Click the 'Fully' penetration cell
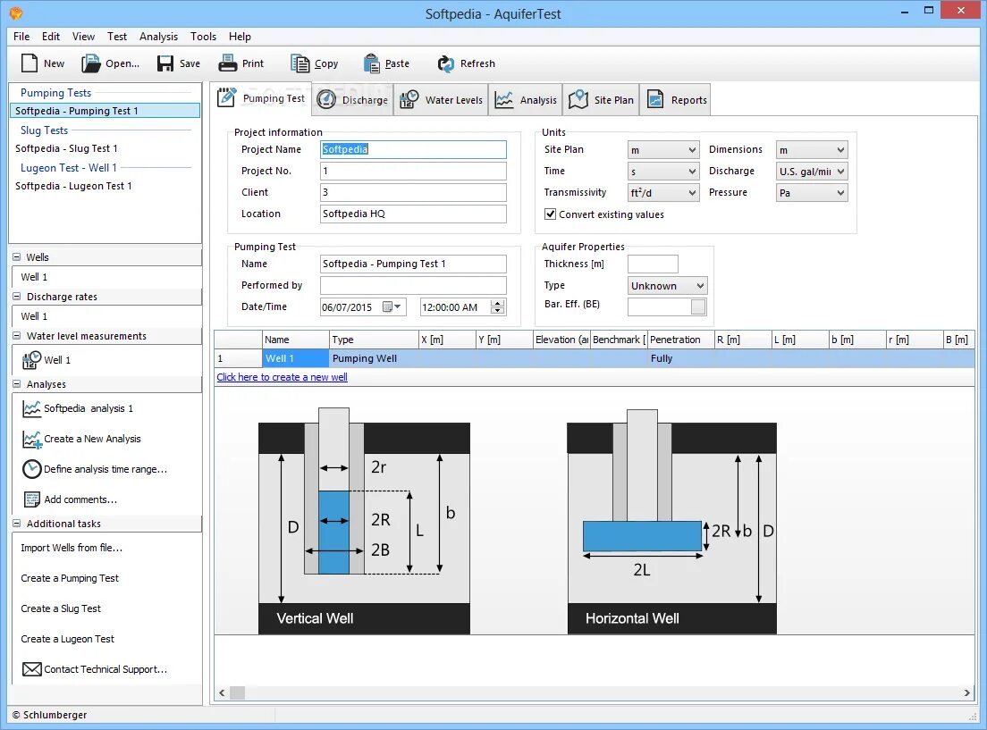The height and width of the screenshot is (730, 987). coord(681,358)
